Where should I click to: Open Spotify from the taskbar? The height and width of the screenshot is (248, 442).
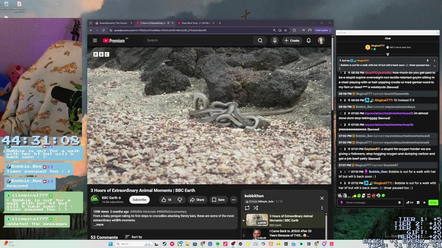click(218, 244)
